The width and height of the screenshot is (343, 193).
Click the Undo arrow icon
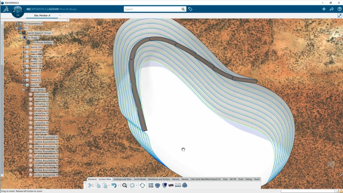(114, 185)
